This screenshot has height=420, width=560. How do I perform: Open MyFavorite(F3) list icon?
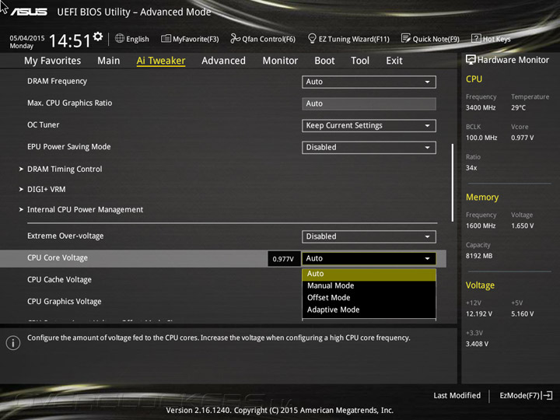(x=166, y=39)
